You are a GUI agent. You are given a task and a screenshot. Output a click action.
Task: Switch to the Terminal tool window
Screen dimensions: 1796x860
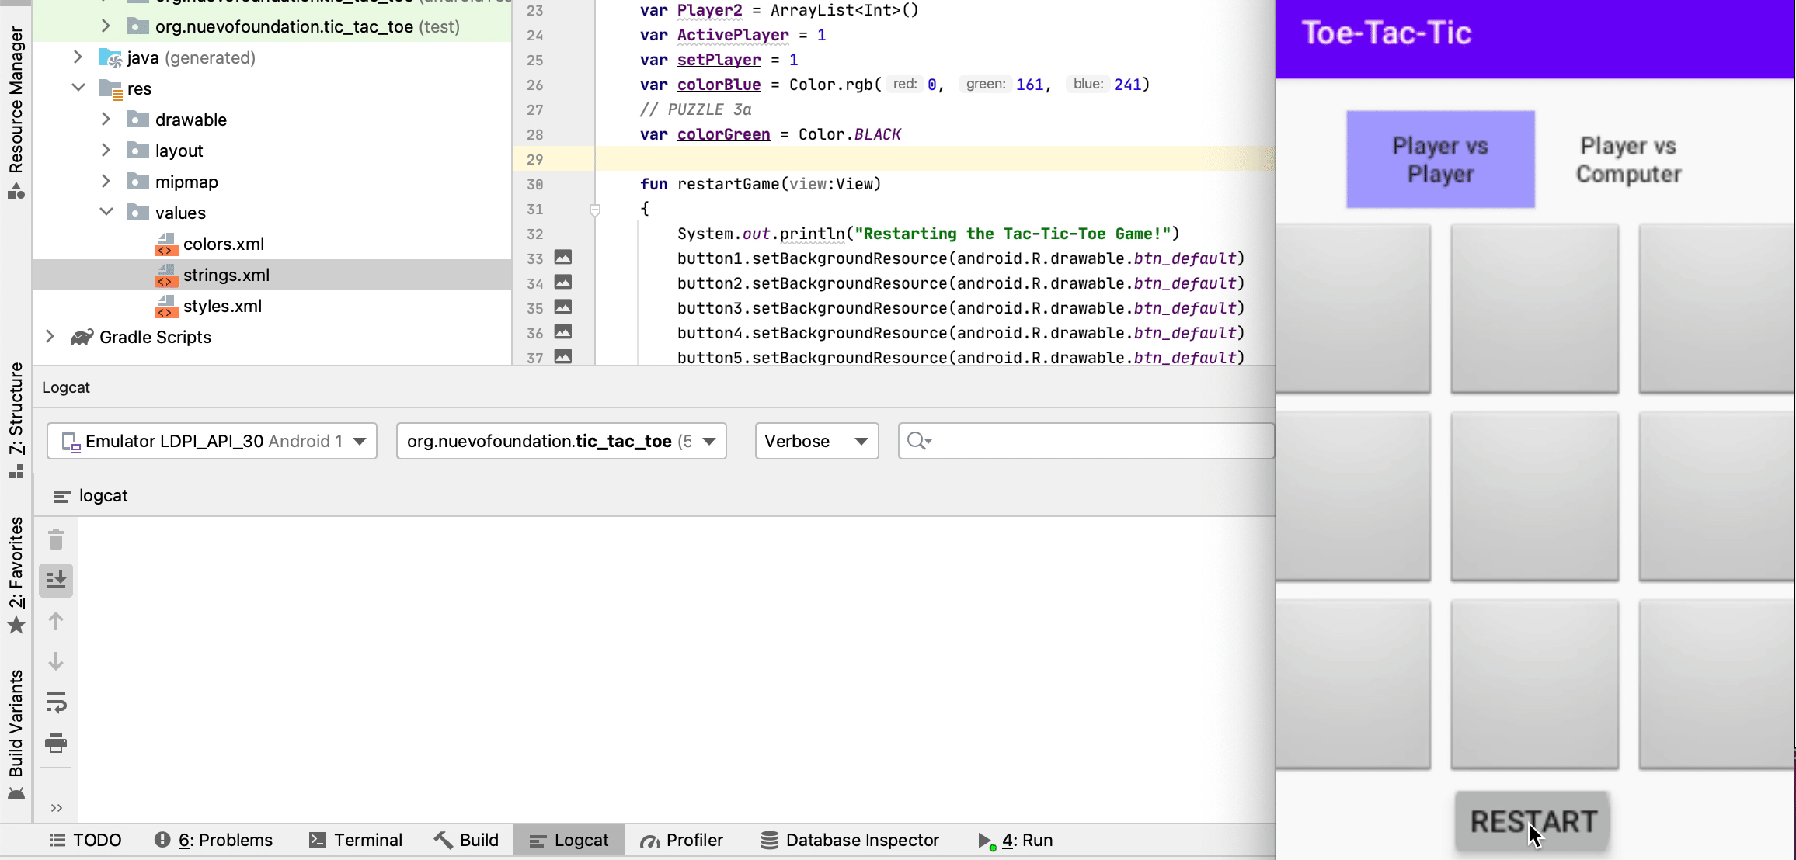point(355,840)
